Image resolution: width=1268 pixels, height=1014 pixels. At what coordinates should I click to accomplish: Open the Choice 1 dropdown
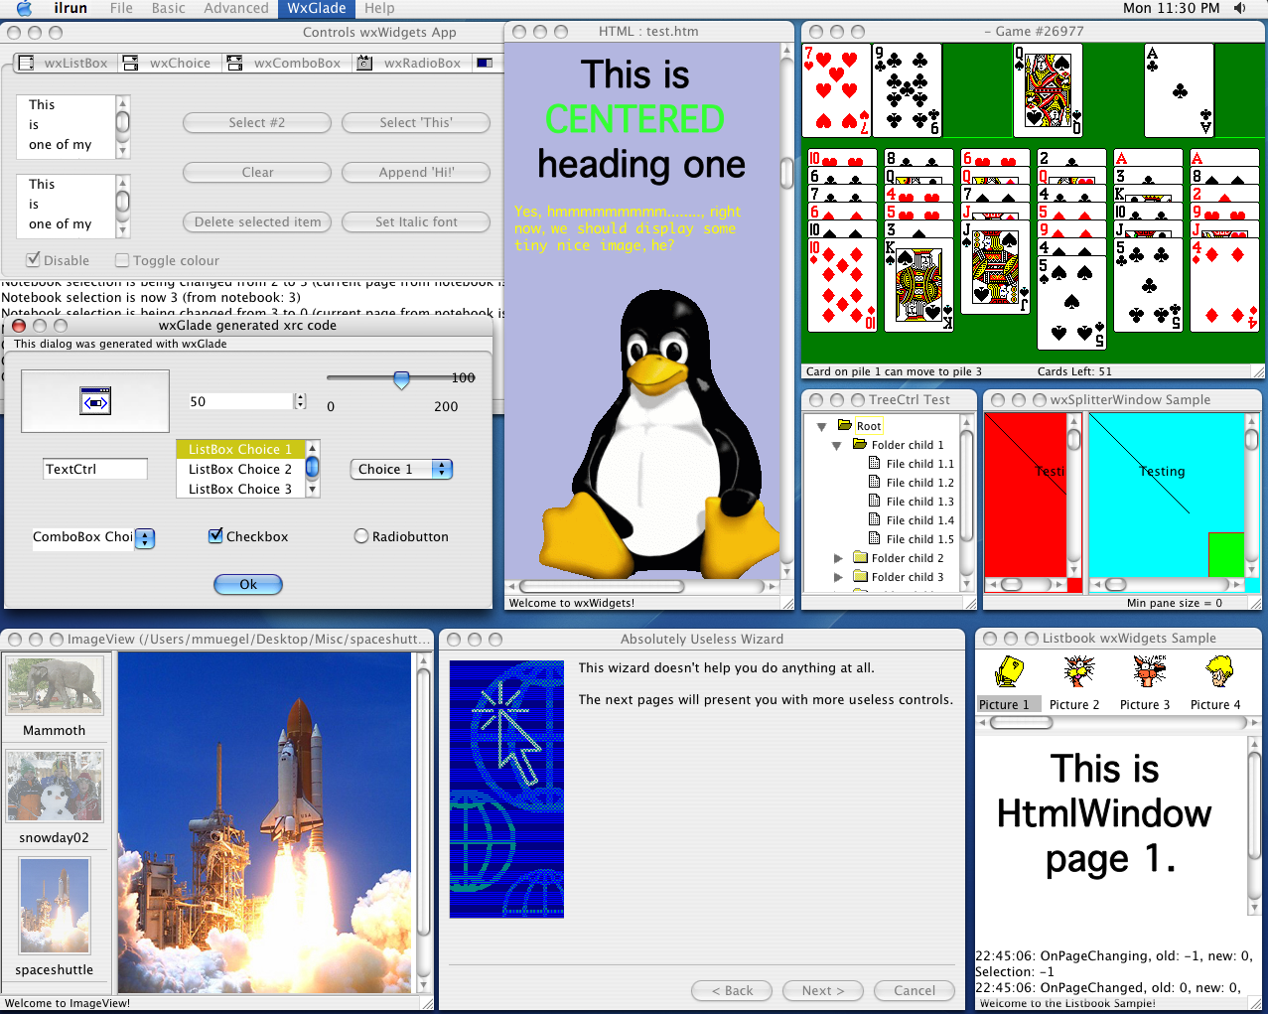click(401, 469)
